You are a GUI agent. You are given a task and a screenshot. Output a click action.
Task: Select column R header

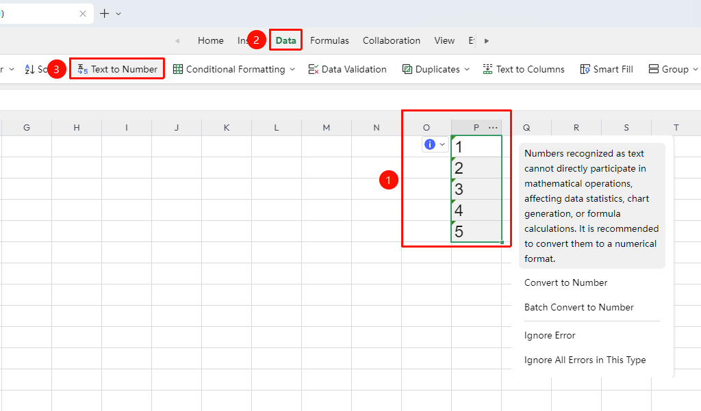pos(576,128)
